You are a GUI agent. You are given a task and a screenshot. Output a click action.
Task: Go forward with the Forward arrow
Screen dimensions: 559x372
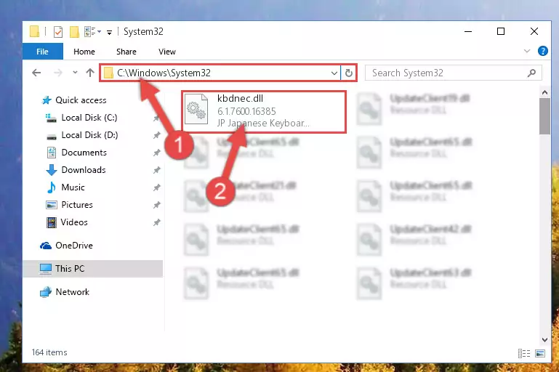57,73
